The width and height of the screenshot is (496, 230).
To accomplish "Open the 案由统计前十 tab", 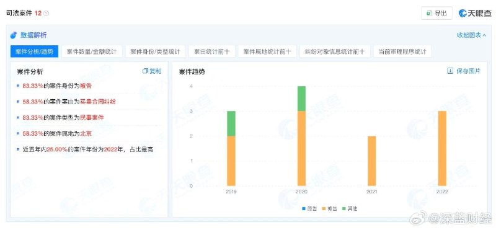I will [212, 51].
